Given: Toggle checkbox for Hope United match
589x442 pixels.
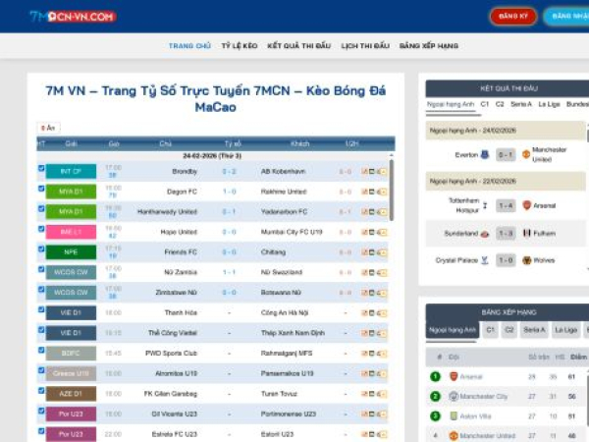Looking at the screenshot, I should pos(41,231).
